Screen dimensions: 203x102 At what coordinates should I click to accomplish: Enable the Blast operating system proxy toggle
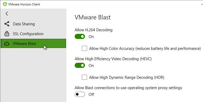tap(80, 94)
